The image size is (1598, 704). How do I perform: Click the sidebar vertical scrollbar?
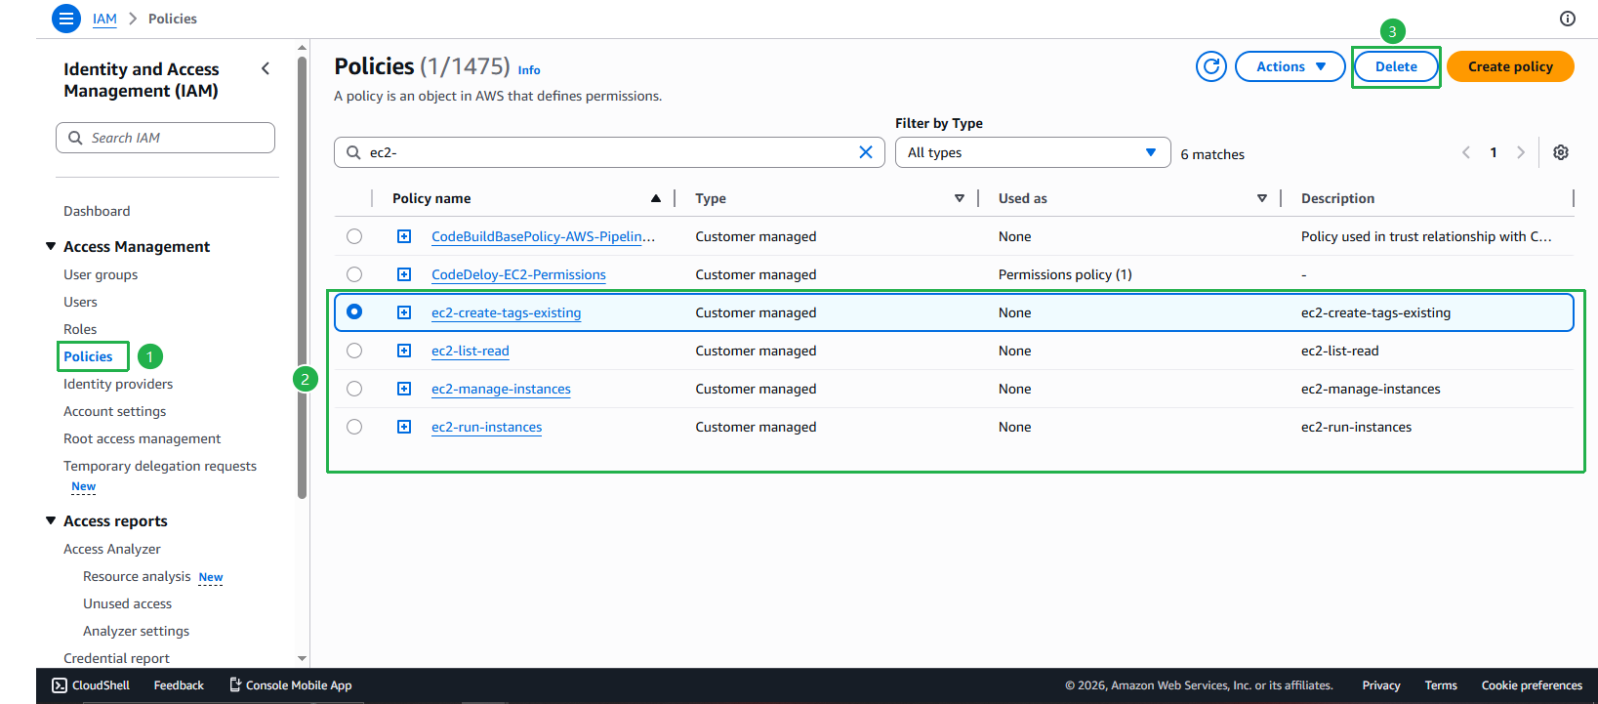tap(302, 278)
